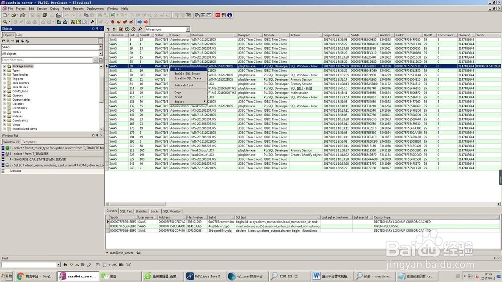Screen dimensions: 502x282
Task: Switch to the Files tab
Action: pos(19,35)
